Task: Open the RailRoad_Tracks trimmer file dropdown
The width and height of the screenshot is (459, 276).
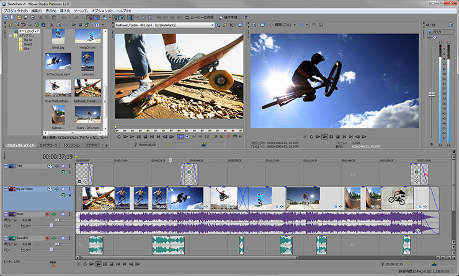Action: [213, 25]
